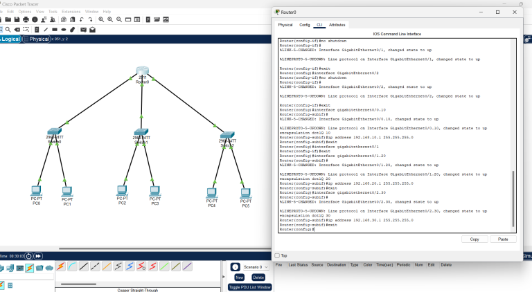
Task: Select the Delete tool icon
Action: (17, 30)
